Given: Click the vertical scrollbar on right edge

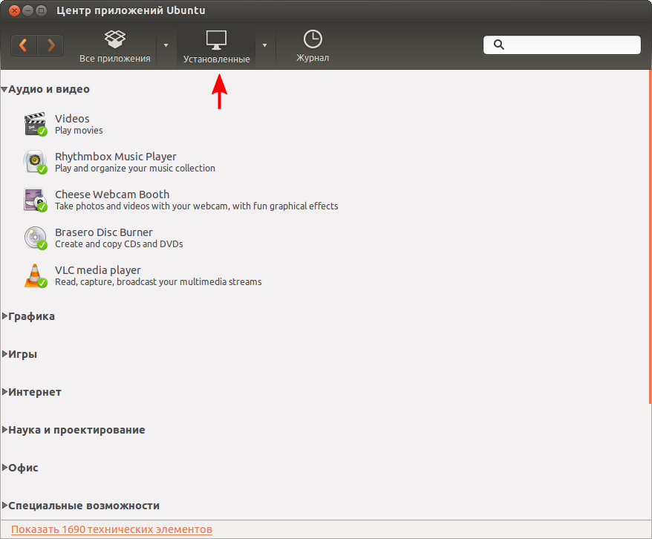Looking at the screenshot, I should pyautogui.click(x=650, y=237).
